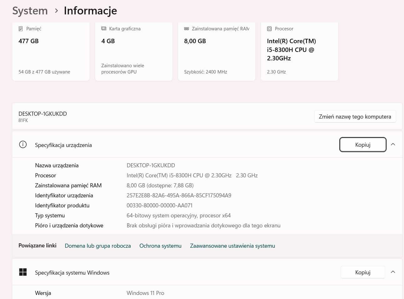Click the RAM icon beside Zainstalowana pamięć RAM
Viewport: 404px width, 299px height.
[187, 29]
